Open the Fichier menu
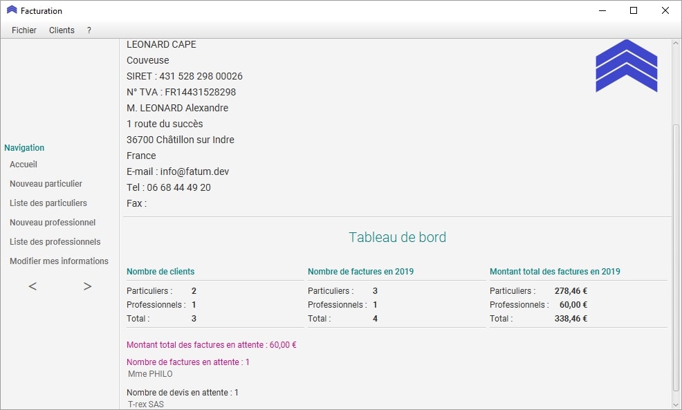 (24, 30)
